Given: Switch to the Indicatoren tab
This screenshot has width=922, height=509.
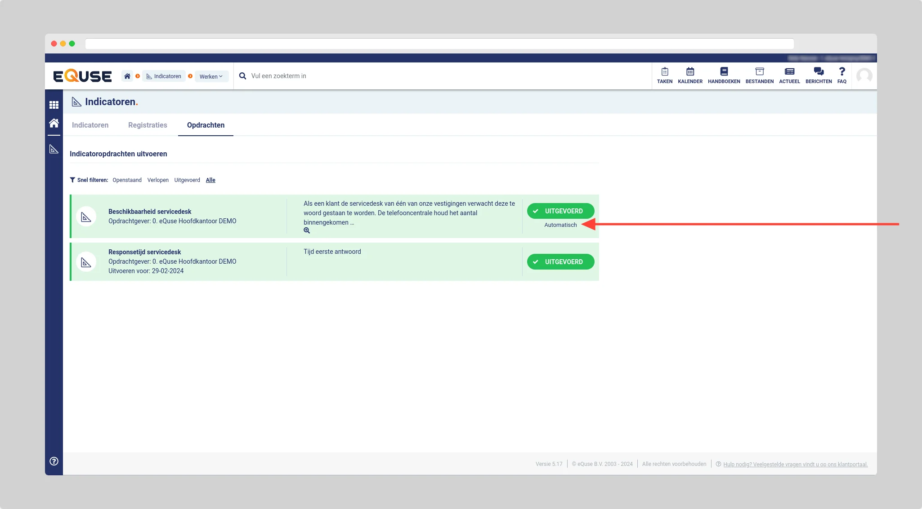Looking at the screenshot, I should tap(90, 125).
